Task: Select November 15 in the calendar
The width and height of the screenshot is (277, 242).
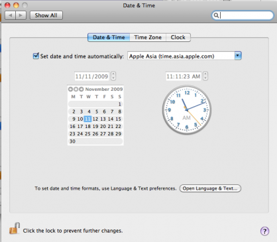Action: [118, 119]
